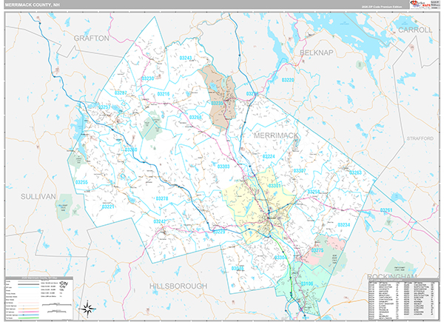
Task: Click the HILLSBOROUGH county label
Action: click(178, 286)
